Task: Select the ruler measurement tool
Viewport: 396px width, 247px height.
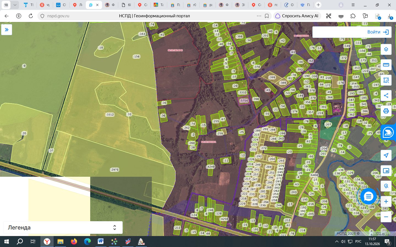Action: tap(386, 65)
